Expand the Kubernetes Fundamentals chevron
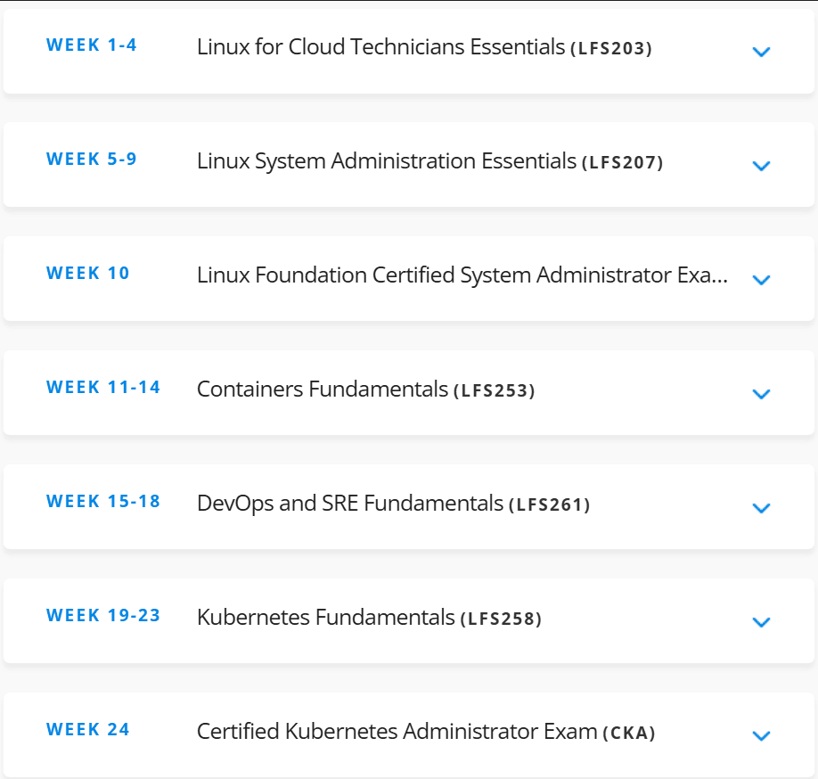The image size is (818, 779). (761, 622)
